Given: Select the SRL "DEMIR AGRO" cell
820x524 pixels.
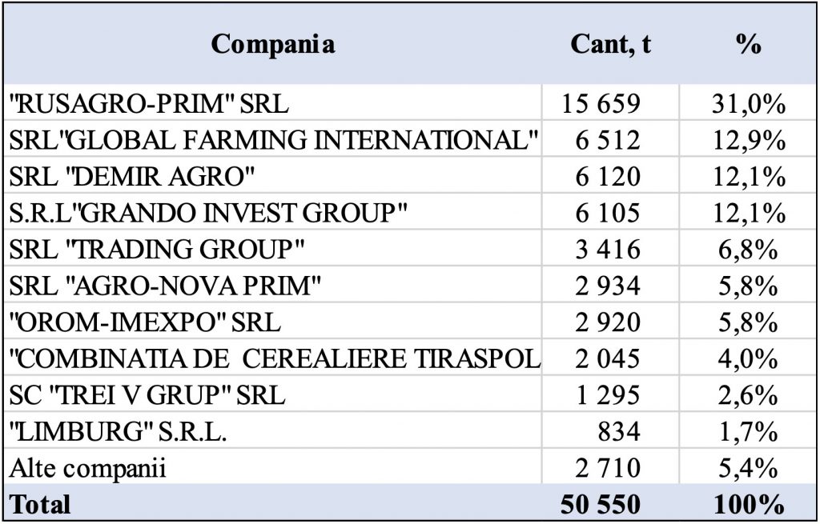Looking at the screenshot, I should pos(121,177).
